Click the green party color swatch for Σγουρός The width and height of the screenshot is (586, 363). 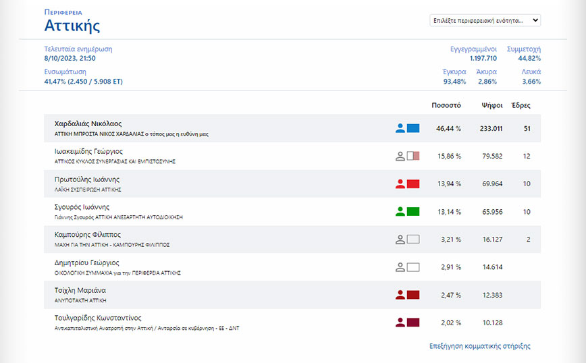414,211
